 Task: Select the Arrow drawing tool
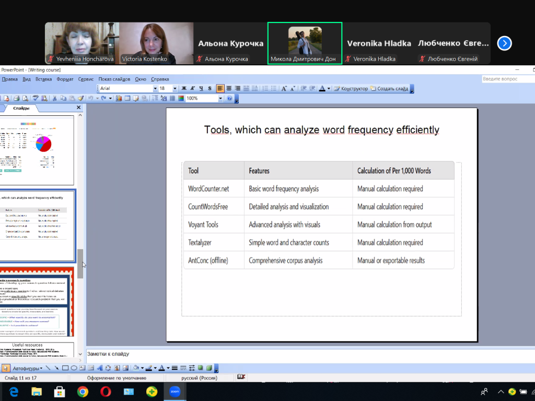[56, 368]
